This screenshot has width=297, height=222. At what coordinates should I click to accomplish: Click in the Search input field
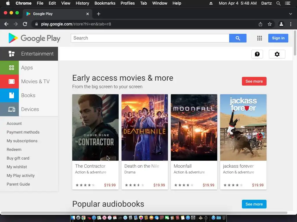[x=150, y=38]
